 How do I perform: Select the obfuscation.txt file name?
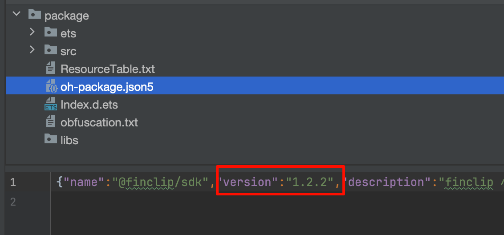[x=99, y=122]
